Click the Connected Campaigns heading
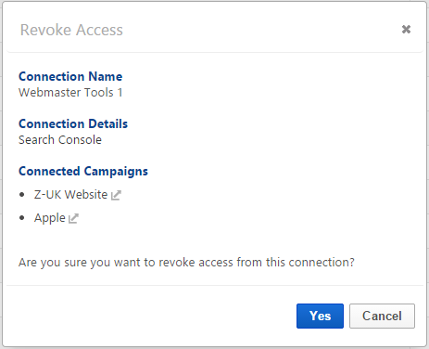Image resolution: width=429 pixels, height=349 pixels. click(x=83, y=171)
